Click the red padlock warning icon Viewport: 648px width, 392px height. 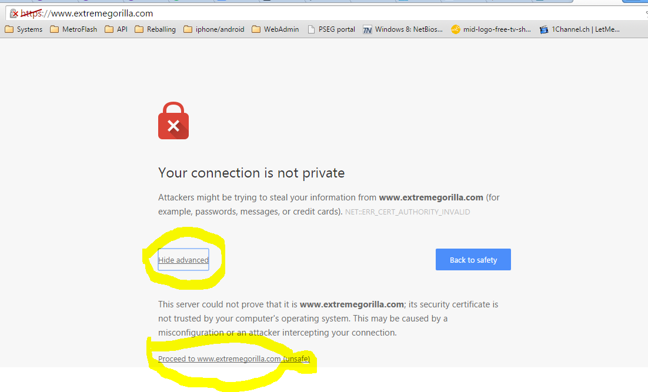(x=173, y=121)
